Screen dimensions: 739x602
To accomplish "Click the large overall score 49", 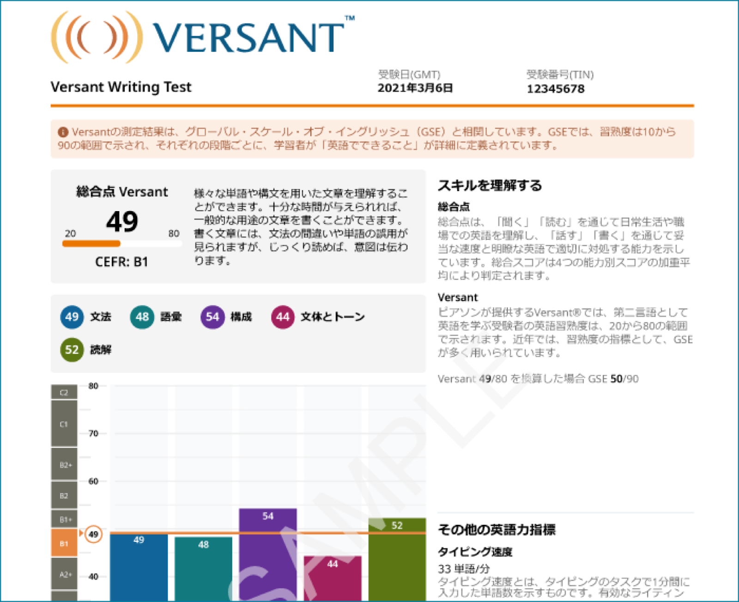I will [x=122, y=221].
